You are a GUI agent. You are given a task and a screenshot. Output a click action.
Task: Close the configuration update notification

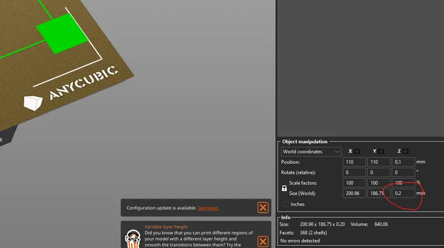(x=263, y=208)
